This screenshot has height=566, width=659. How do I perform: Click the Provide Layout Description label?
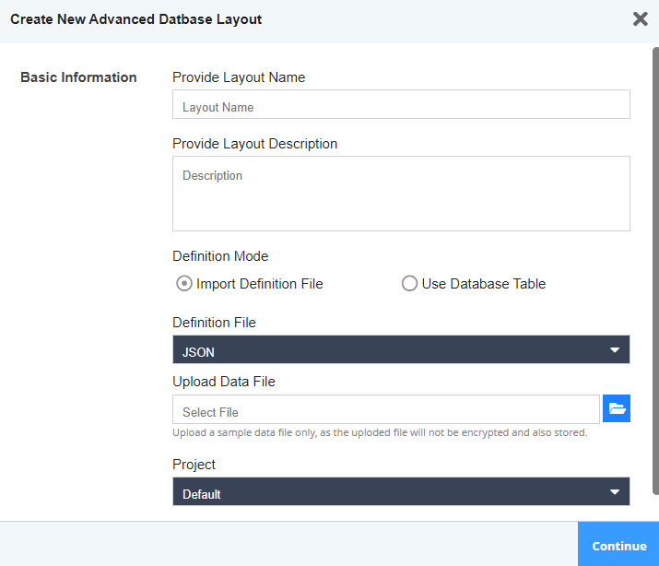click(x=254, y=144)
